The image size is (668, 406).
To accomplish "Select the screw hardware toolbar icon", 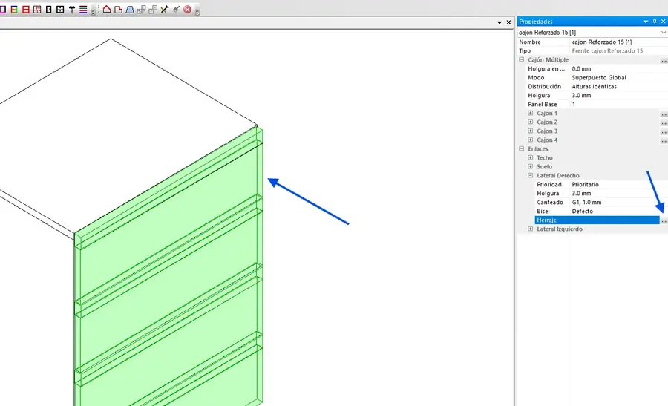I will point(72,10).
